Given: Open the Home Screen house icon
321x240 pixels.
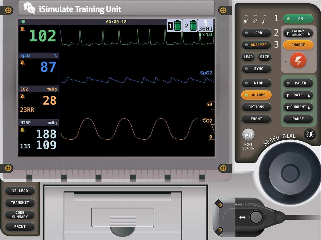Looking at the screenshot, I should coord(248,135).
